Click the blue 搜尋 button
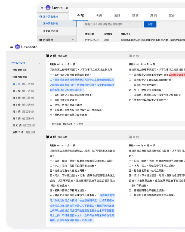This screenshot has height=232, width=185. pyautogui.click(x=150, y=24)
